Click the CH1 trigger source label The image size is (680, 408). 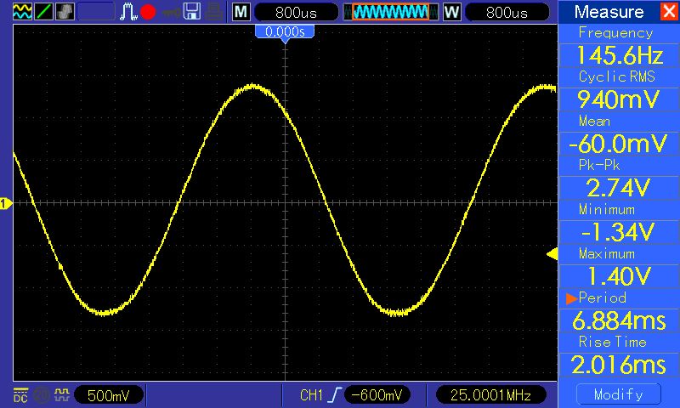click(311, 395)
